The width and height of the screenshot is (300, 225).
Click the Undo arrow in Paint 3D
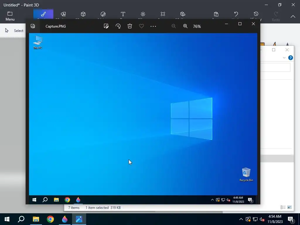point(236,14)
